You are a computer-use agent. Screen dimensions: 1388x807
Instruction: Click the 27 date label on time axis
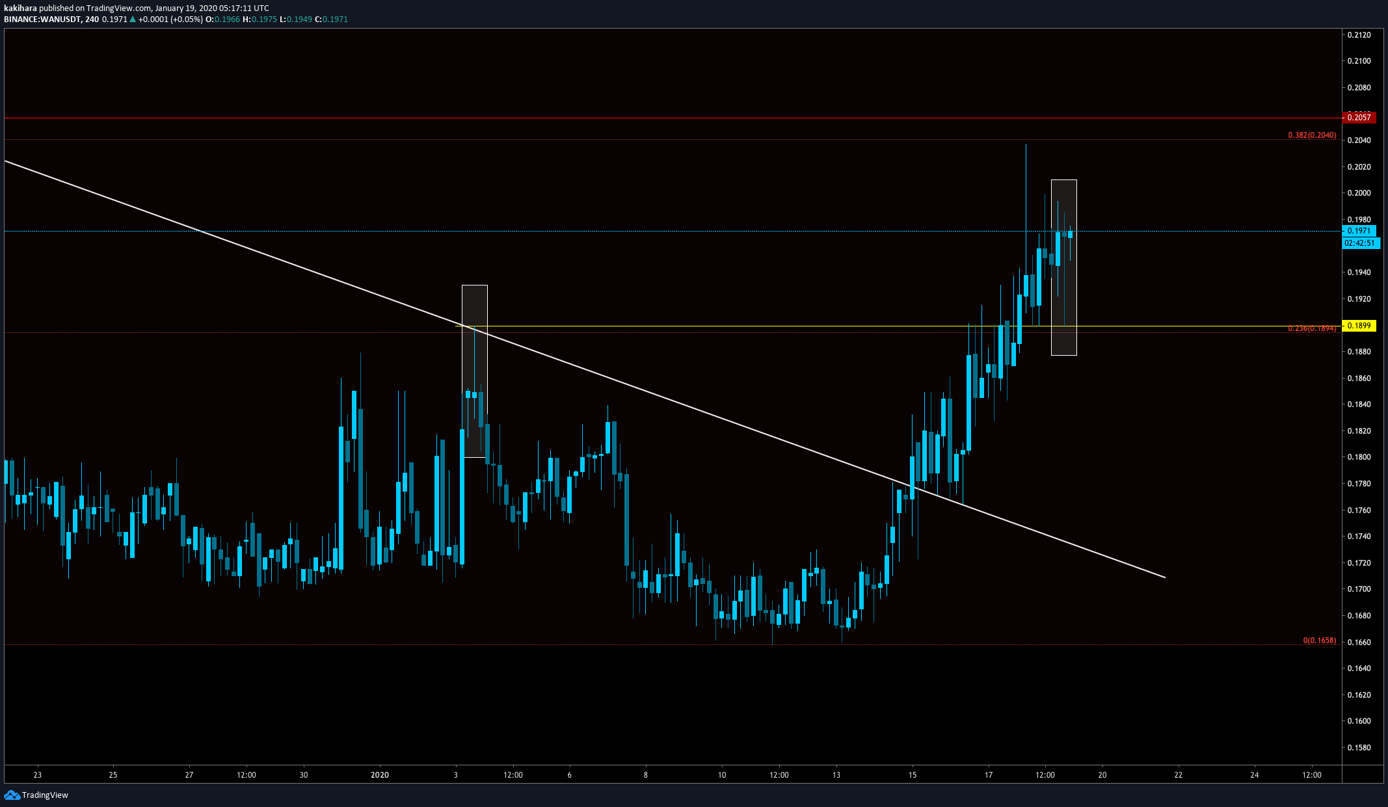(x=189, y=775)
